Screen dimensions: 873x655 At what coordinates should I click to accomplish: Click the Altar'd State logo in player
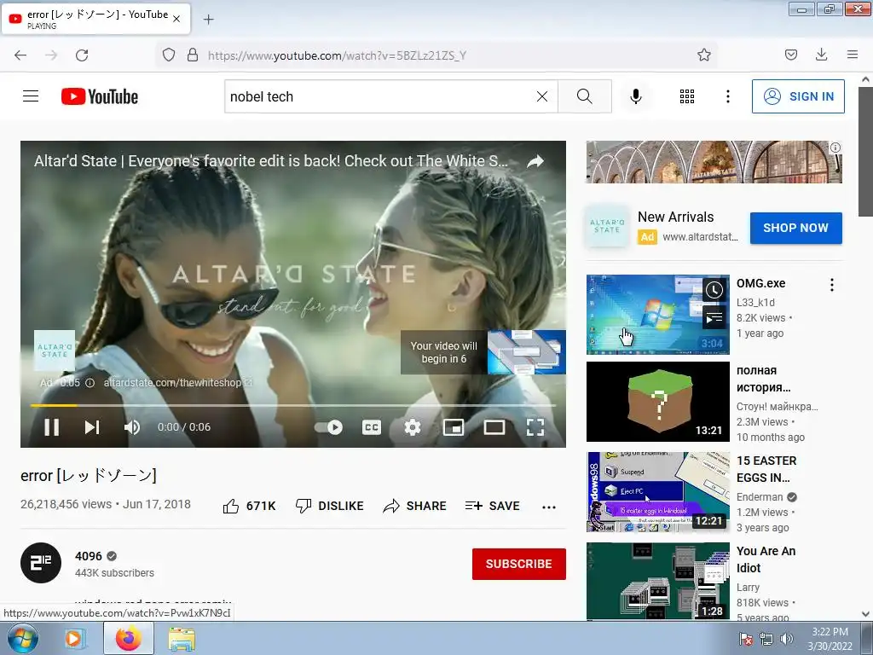point(55,351)
